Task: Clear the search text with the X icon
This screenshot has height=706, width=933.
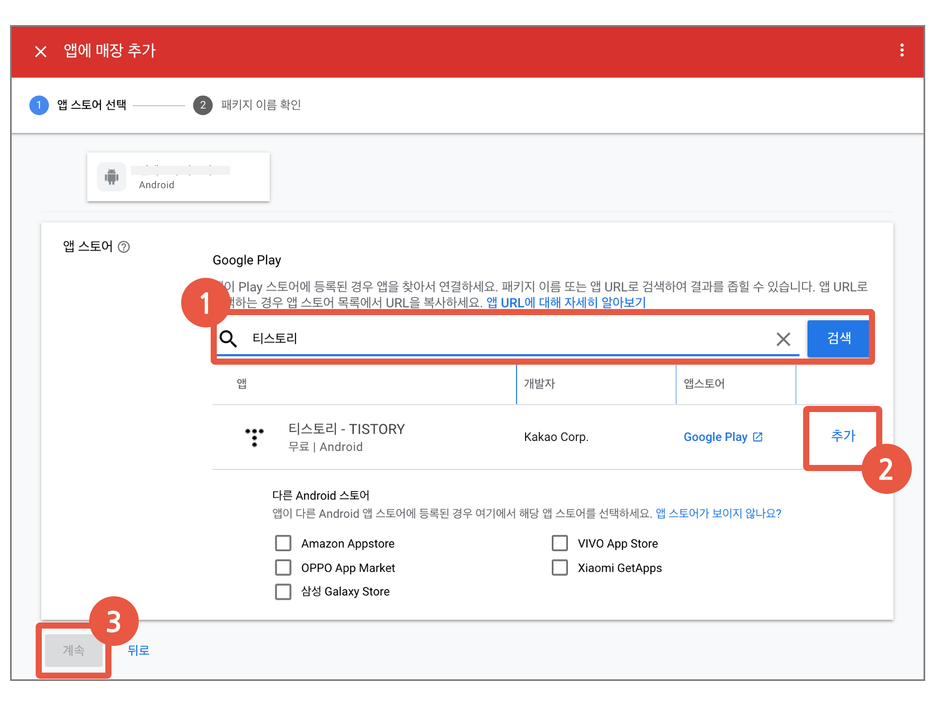Action: point(783,339)
